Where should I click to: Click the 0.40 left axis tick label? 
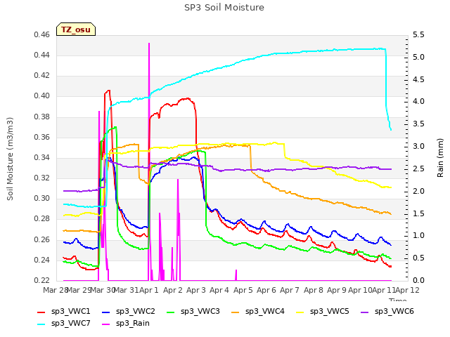coord(42,95)
